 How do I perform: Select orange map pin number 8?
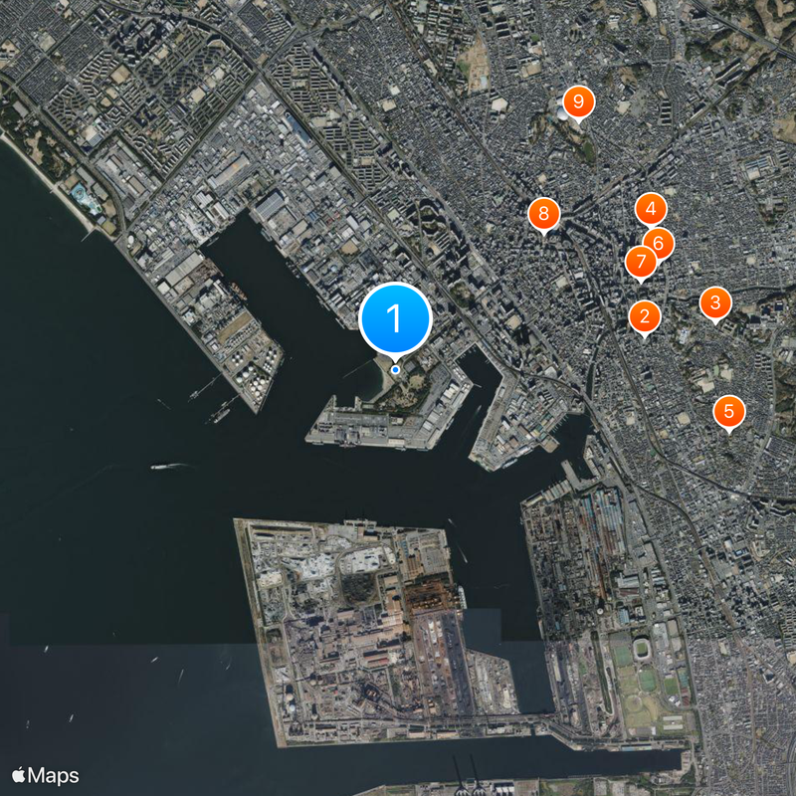point(543,214)
